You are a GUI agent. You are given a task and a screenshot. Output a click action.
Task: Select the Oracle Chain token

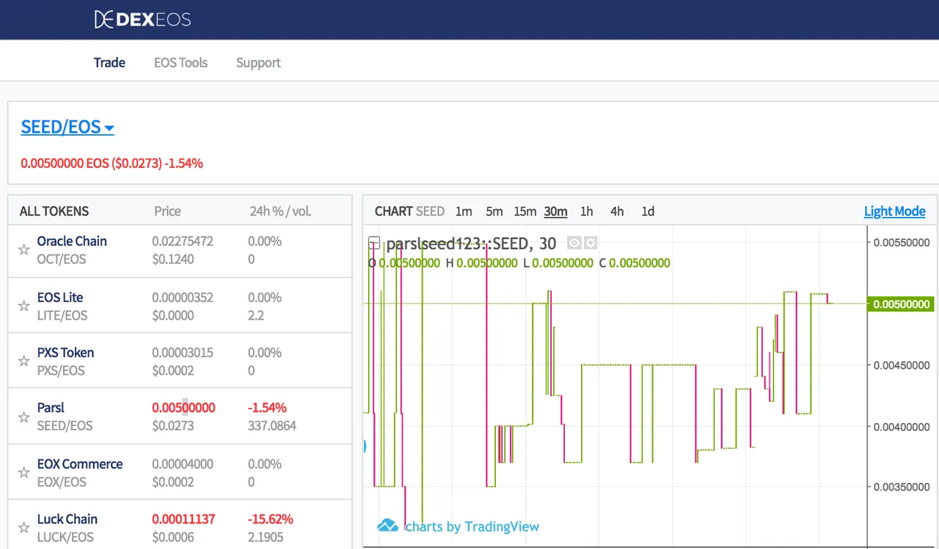[x=72, y=241]
